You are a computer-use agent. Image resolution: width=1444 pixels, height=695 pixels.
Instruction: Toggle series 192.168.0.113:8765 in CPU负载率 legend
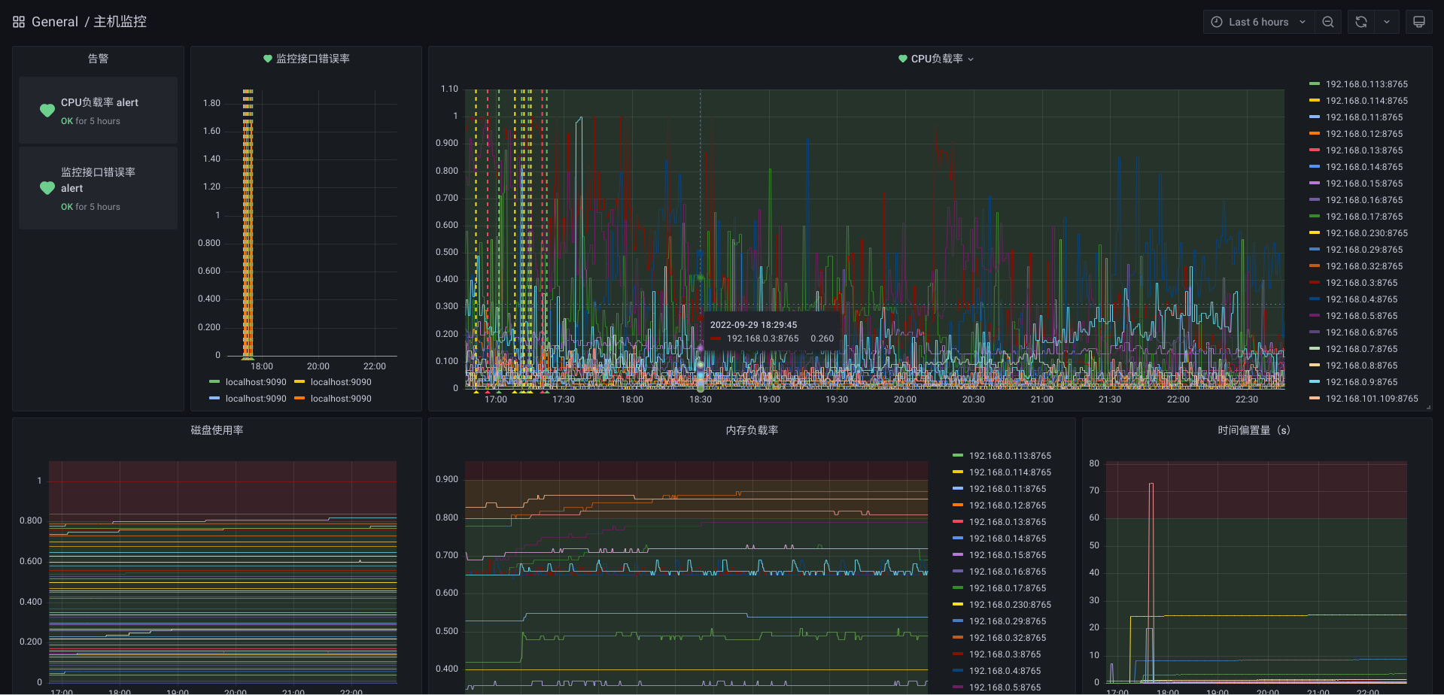coord(1366,84)
